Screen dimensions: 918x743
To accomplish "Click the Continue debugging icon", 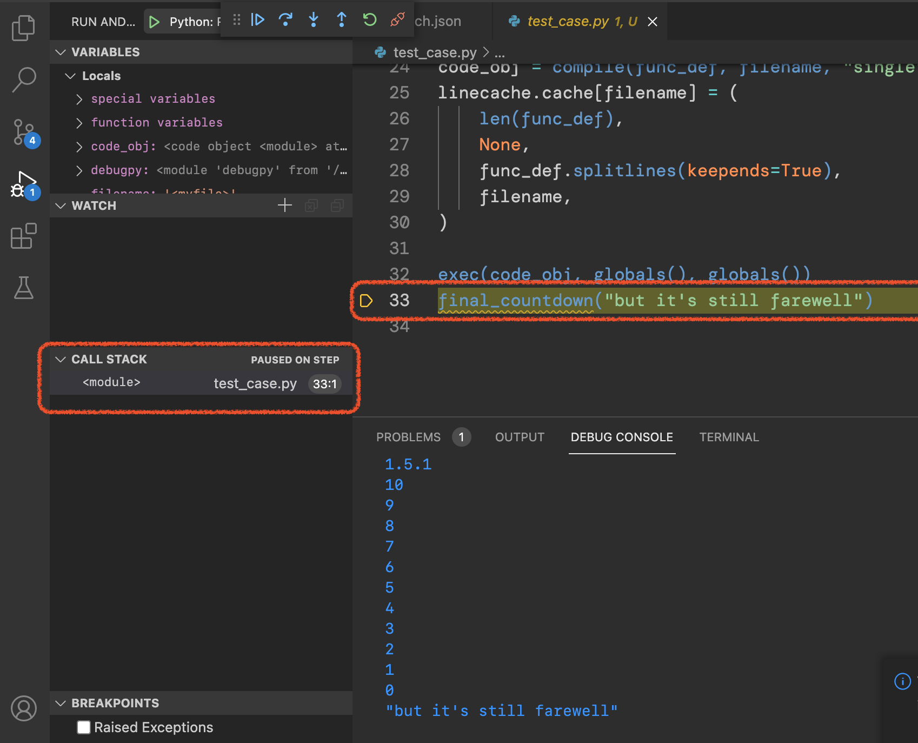I will pyautogui.click(x=258, y=21).
